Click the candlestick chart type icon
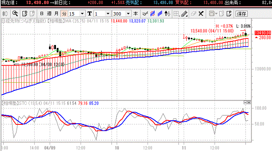The height and width of the screenshot is (151, 272). (5, 14)
